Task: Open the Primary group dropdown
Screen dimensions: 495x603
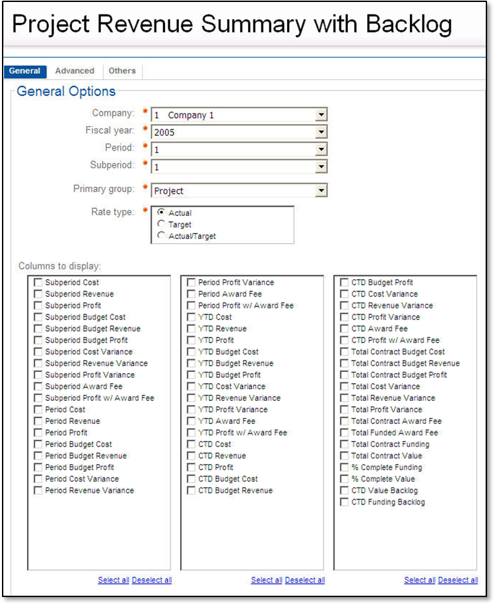Action: 321,191
